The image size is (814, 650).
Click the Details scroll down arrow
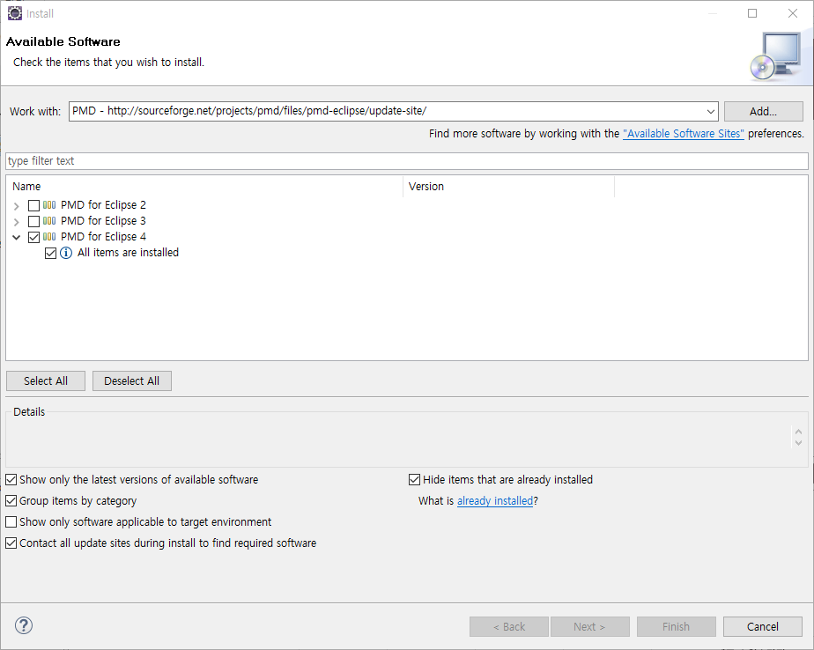[x=798, y=442]
